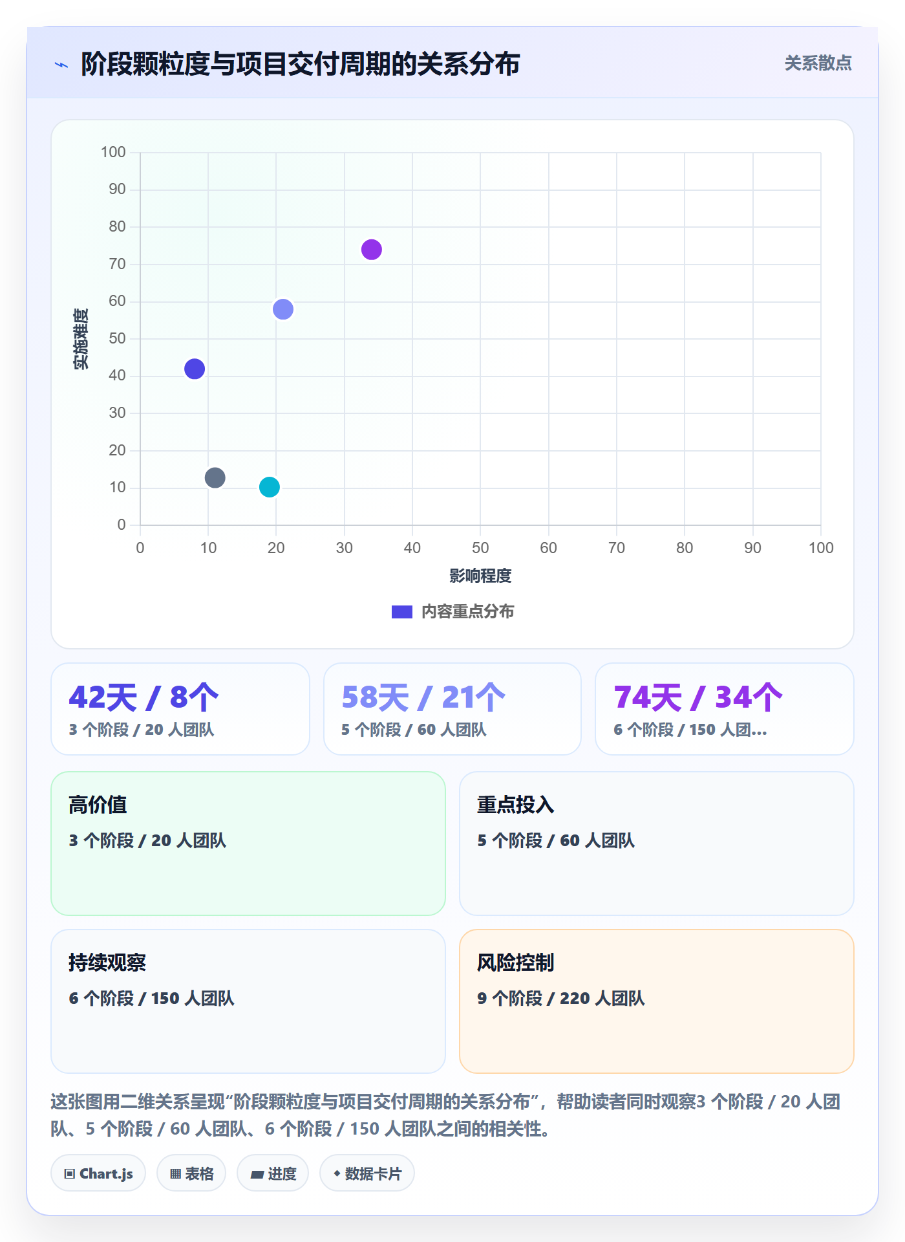Viewport: 905px width, 1242px height.
Task: Click the 58天 / 21个 stat value
Action: tap(423, 697)
